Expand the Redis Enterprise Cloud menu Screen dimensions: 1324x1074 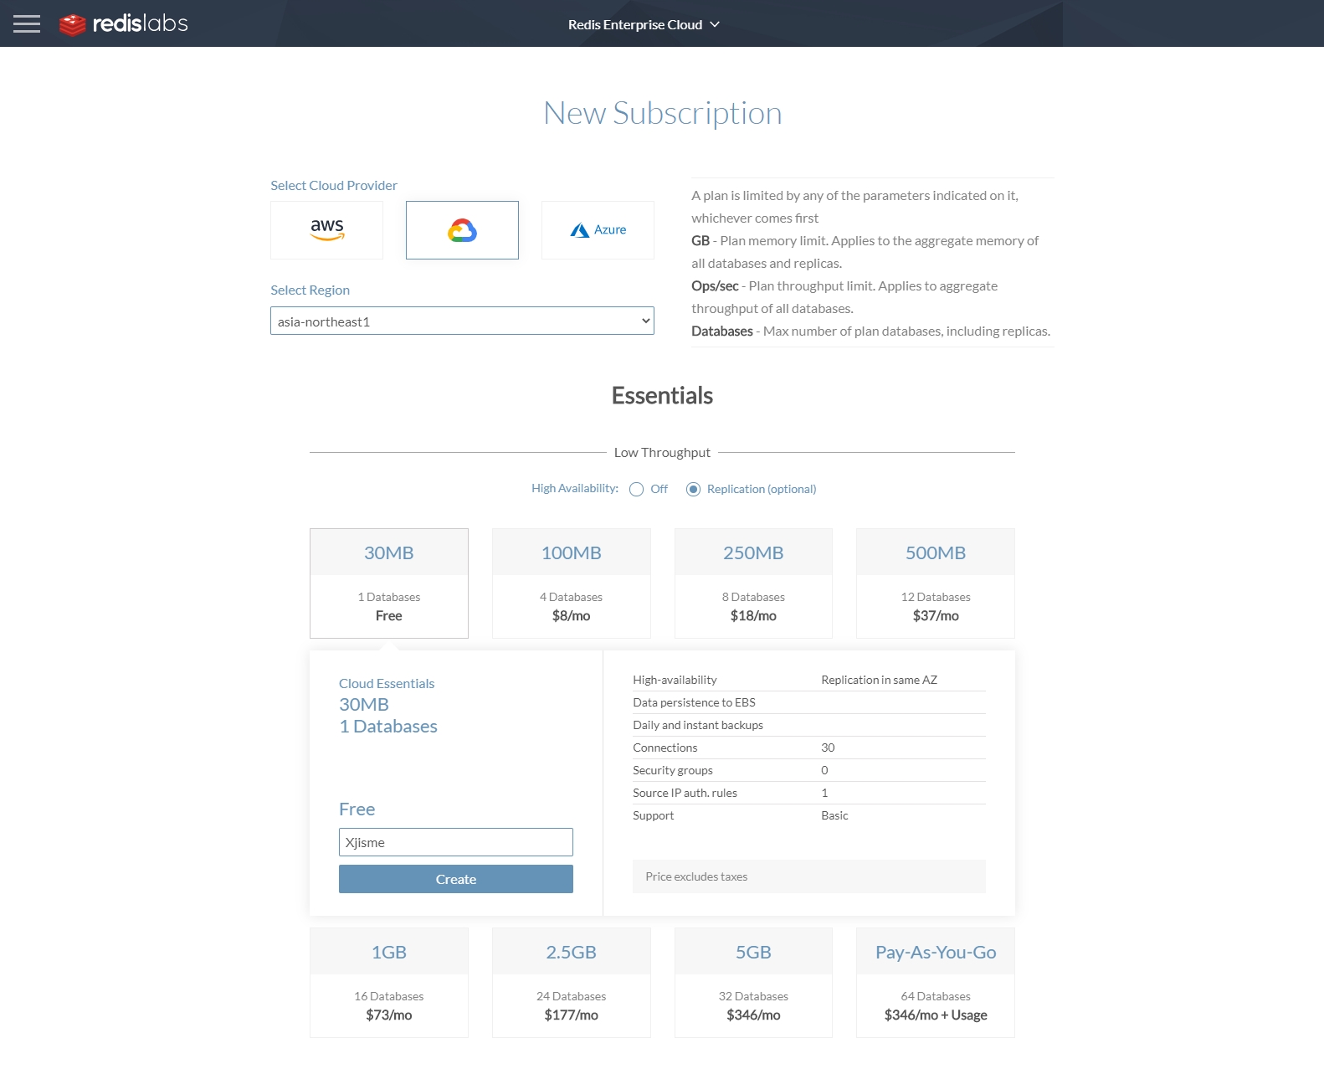[643, 24]
